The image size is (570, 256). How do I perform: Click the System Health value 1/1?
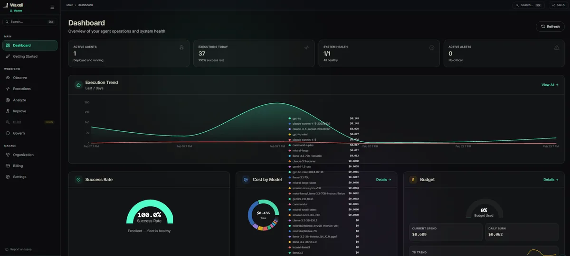(x=327, y=54)
